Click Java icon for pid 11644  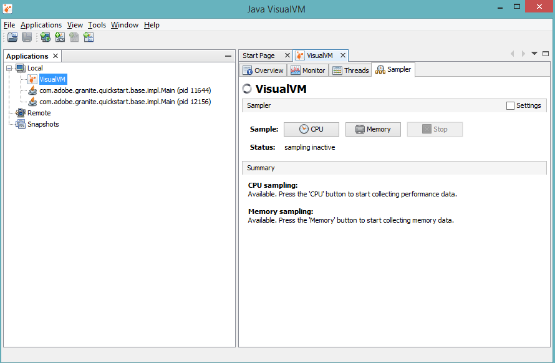[x=32, y=90]
